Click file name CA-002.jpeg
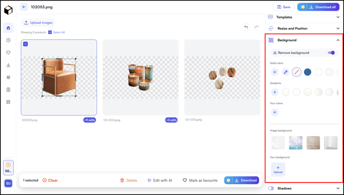 coord(112,120)
